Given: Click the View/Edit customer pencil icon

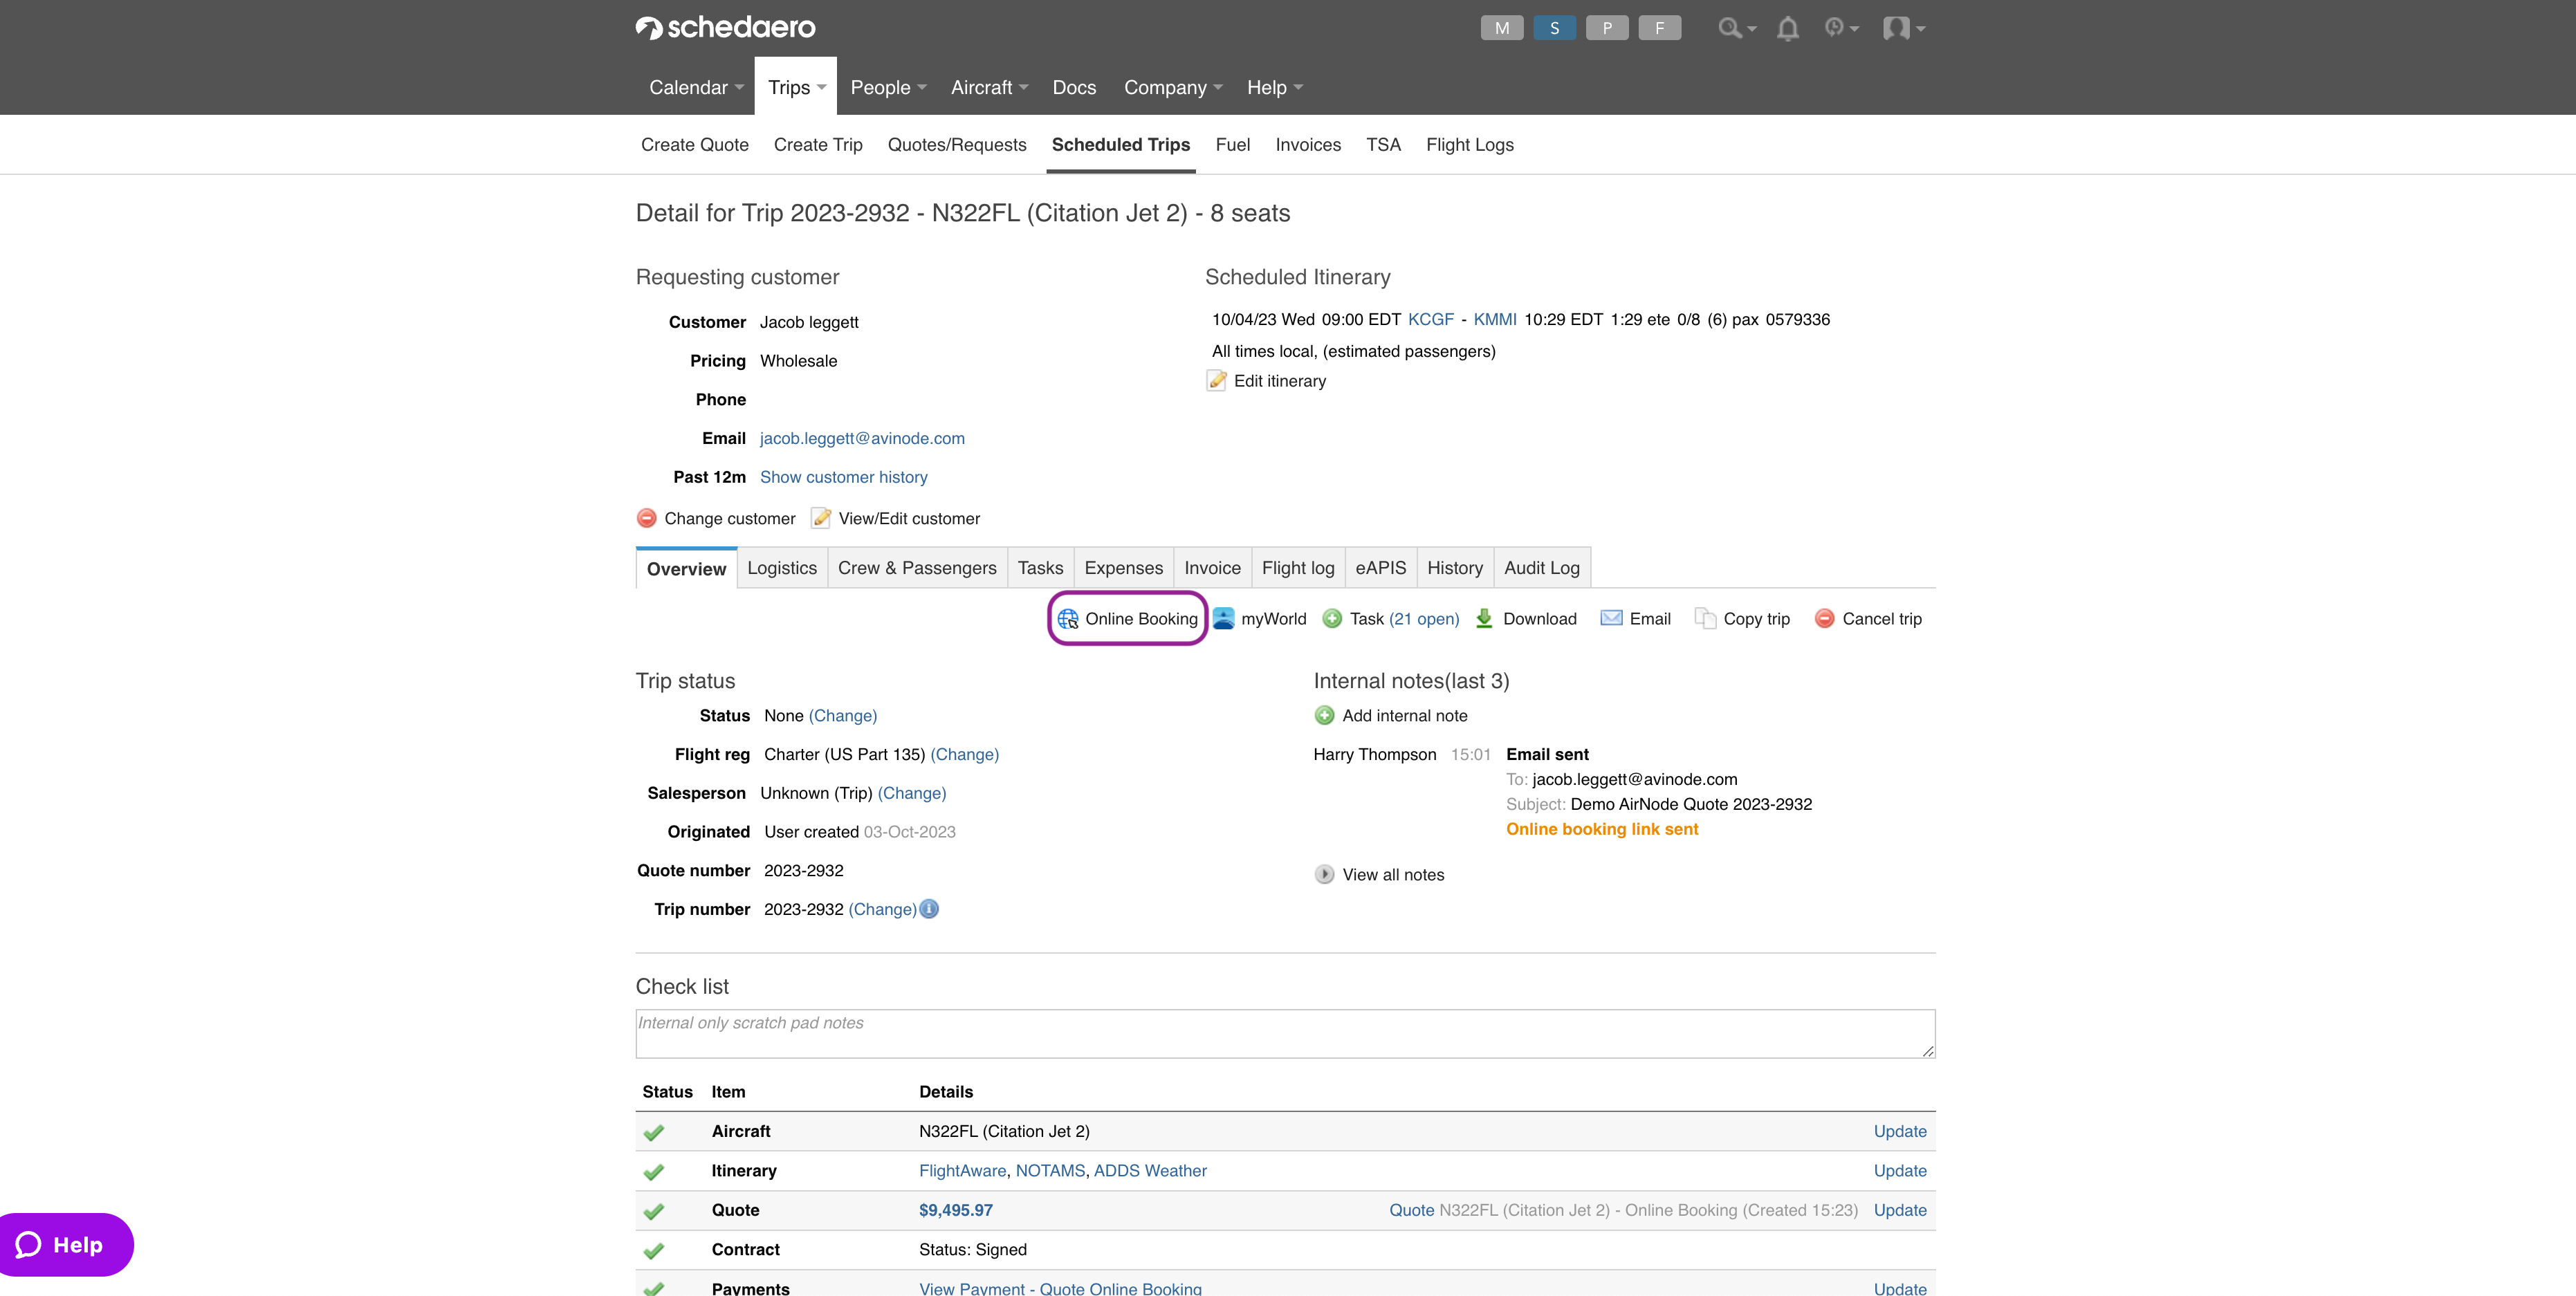Looking at the screenshot, I should (821, 518).
